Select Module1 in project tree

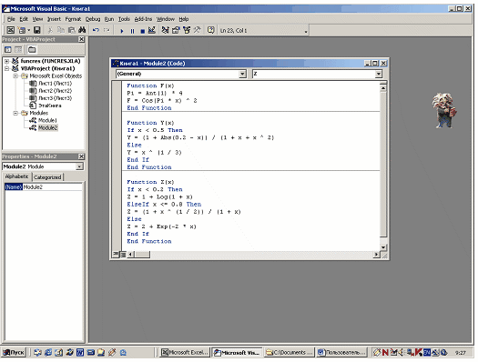coord(47,121)
